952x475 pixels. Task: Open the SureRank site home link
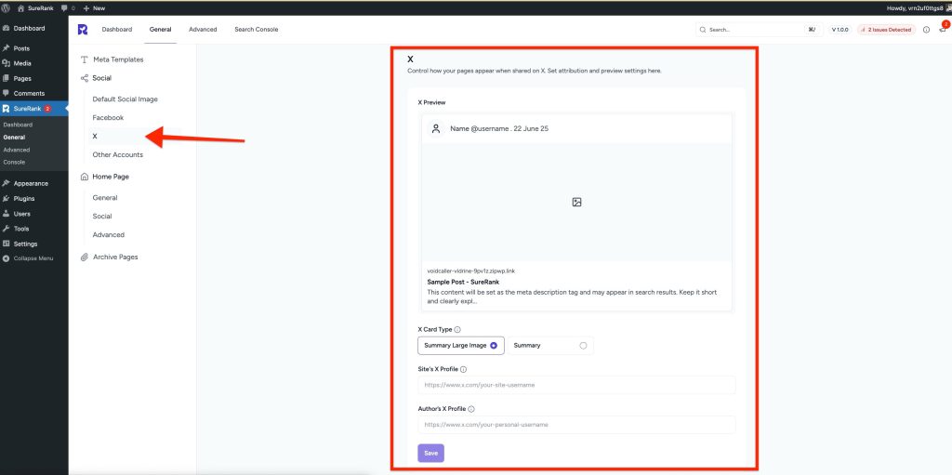pyautogui.click(x=36, y=8)
